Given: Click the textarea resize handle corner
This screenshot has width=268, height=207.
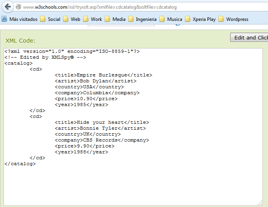Looking at the screenshot, I should 260,203.
